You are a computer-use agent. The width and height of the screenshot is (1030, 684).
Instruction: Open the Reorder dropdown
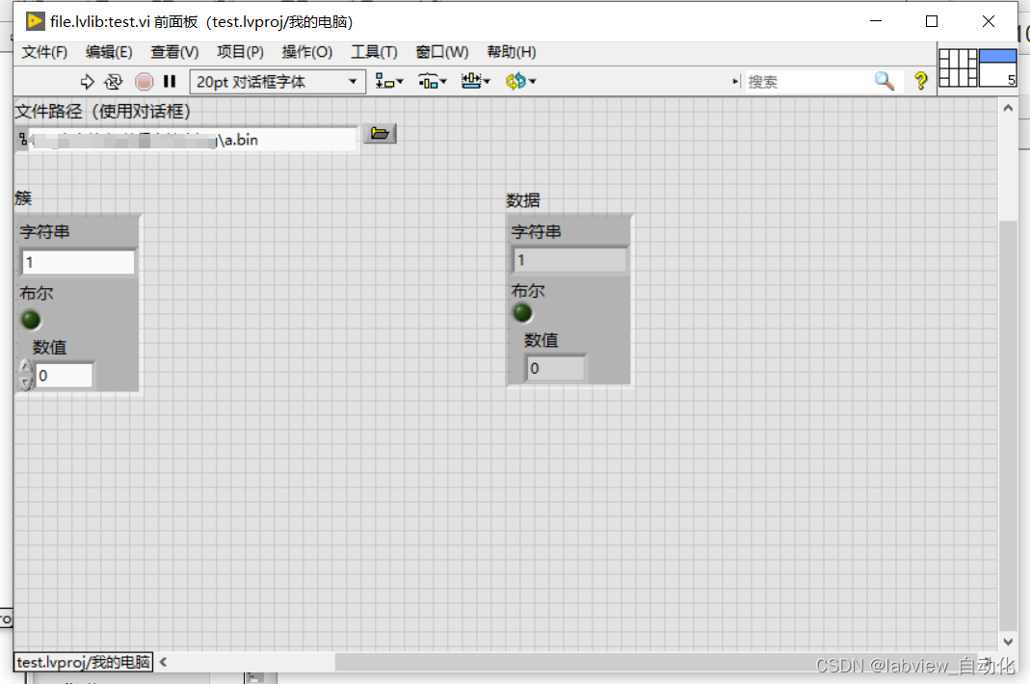(x=521, y=82)
